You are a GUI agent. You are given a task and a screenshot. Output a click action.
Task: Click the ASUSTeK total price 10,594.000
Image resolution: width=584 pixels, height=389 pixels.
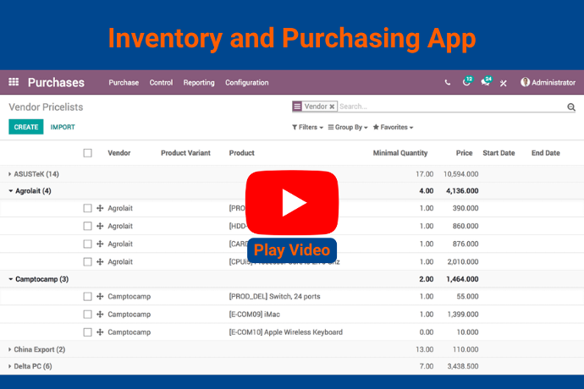click(x=461, y=174)
